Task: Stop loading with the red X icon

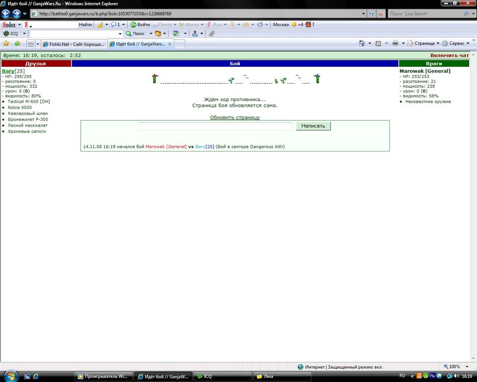Action: pyautogui.click(x=381, y=14)
